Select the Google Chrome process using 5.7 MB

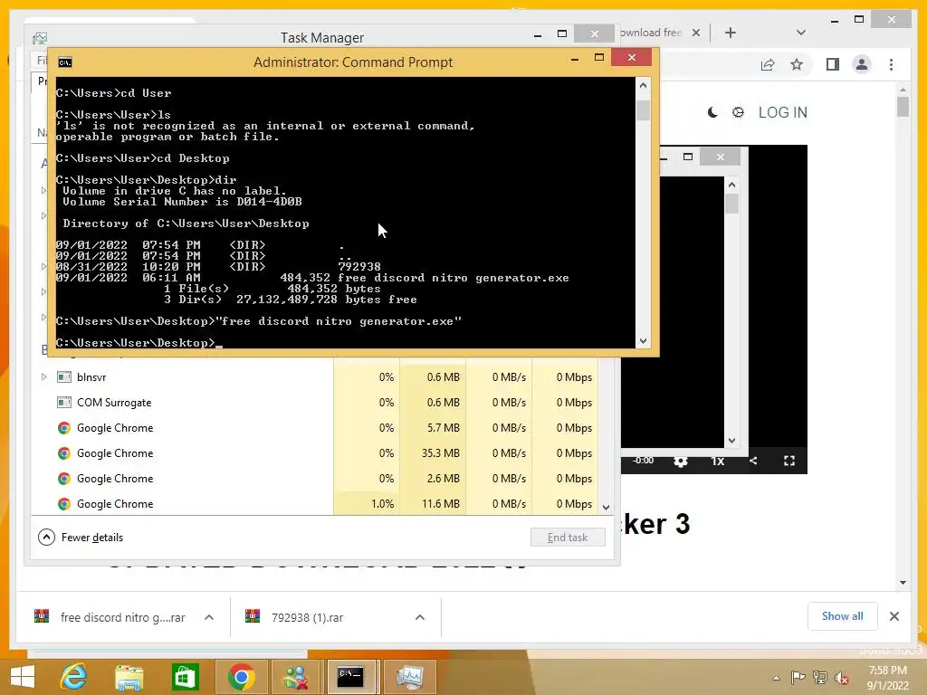315,428
